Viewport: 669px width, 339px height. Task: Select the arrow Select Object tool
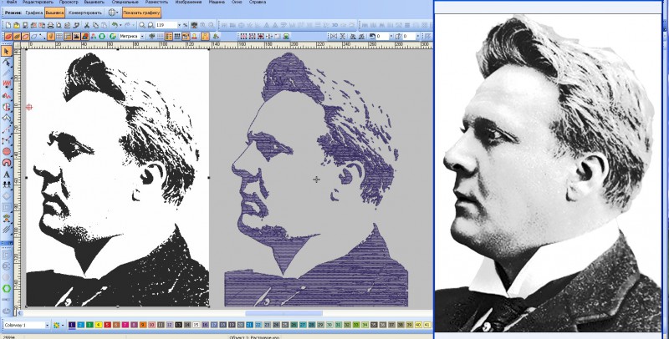coord(7,52)
